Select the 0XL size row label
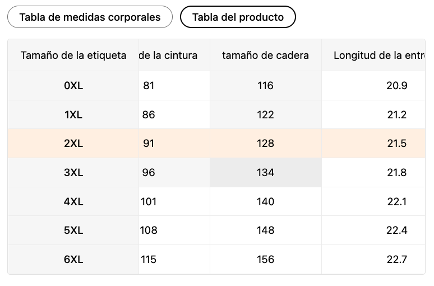The image size is (434, 286). tap(73, 86)
